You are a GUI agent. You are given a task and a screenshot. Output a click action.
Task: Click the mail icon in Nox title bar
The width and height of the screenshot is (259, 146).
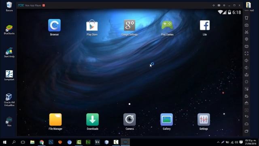(x=219, y=5)
